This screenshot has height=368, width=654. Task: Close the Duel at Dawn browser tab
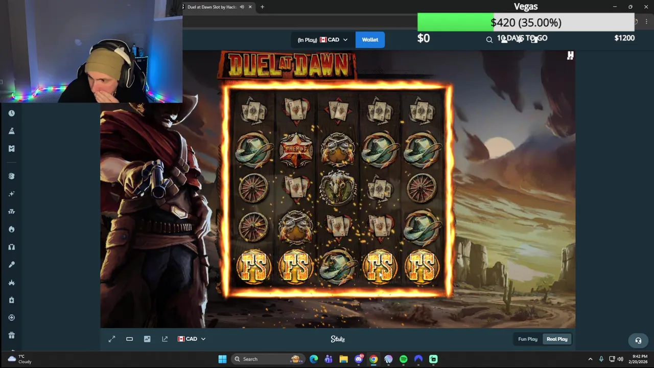click(250, 7)
